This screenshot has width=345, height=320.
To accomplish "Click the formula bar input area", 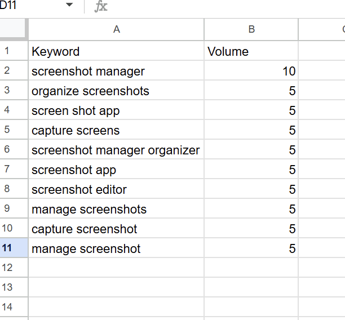I will 225,6.
